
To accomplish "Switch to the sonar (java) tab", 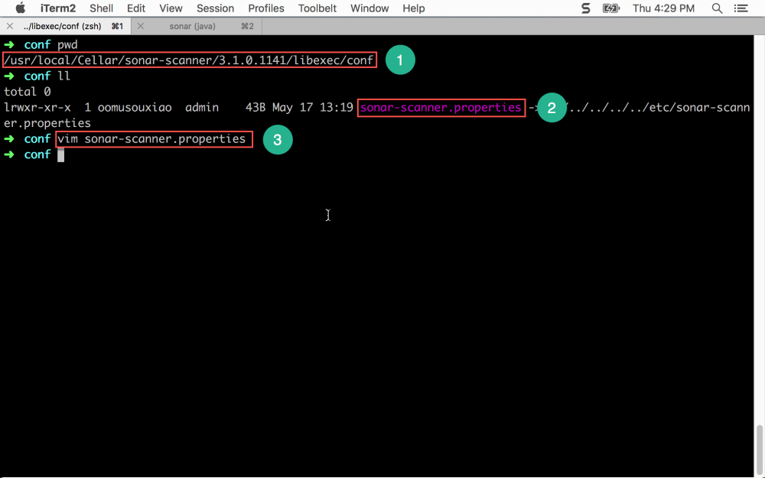I will pyautogui.click(x=197, y=26).
